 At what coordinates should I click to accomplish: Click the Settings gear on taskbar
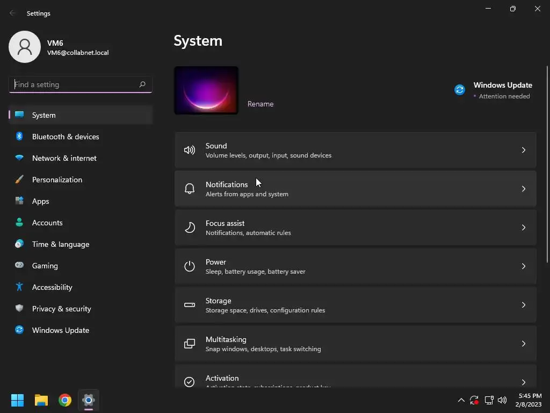pos(89,400)
